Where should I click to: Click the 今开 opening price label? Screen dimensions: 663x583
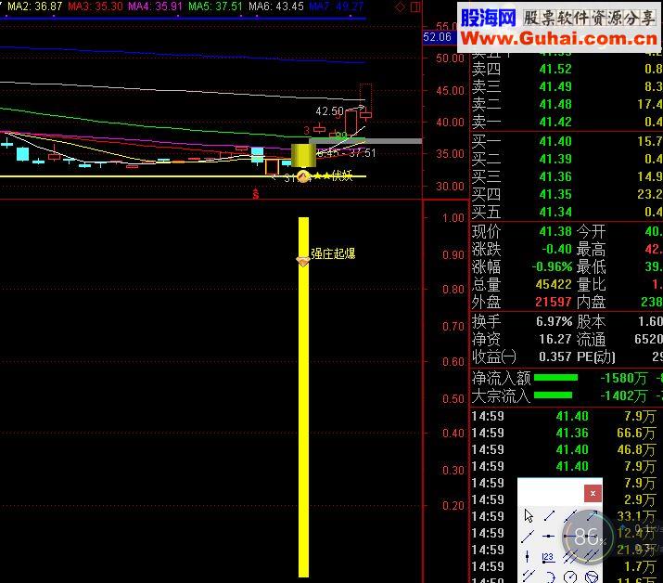[591, 231]
